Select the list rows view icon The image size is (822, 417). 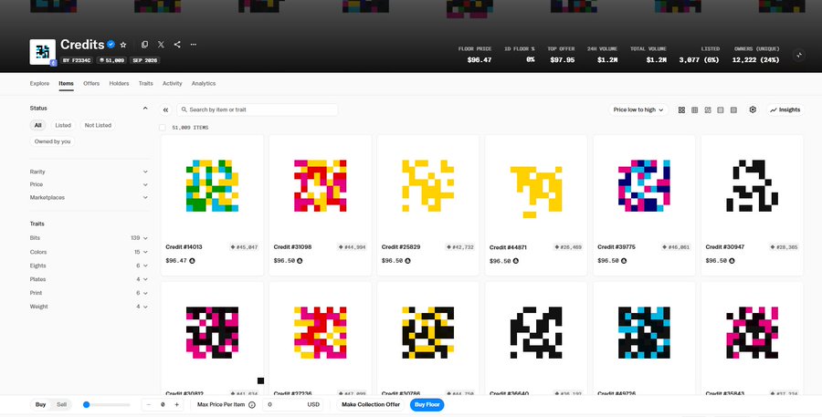[721, 110]
